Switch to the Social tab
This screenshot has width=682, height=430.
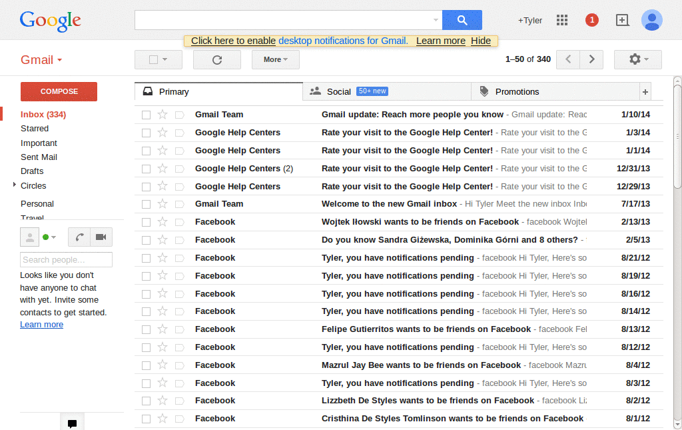(x=387, y=92)
